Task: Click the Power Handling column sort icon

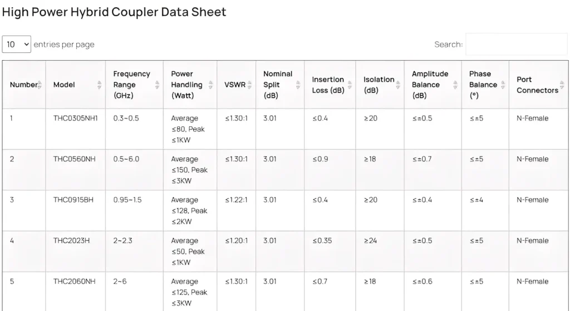Action: 210,85
